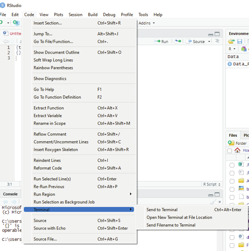
Task: Click the new file plus icon
Action: 1,22
